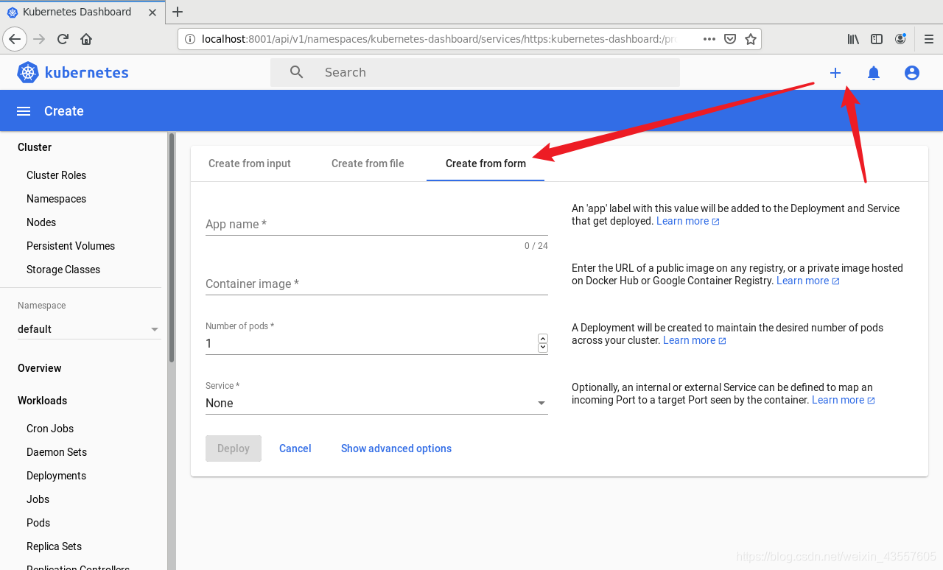943x570 pixels.
Task: Select the Create from form tab
Action: (x=485, y=163)
